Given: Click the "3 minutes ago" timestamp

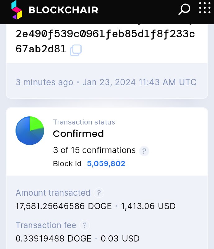Looking at the screenshot, I should (44, 82).
